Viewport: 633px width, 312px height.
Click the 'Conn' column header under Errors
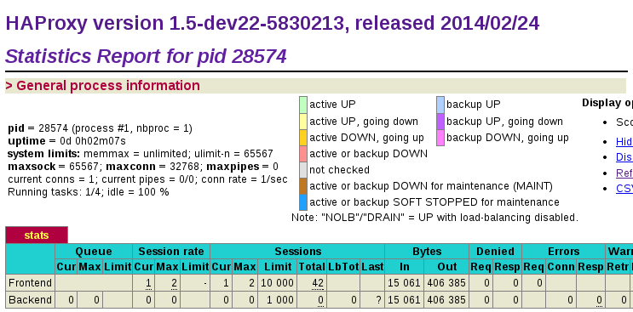tap(561, 266)
